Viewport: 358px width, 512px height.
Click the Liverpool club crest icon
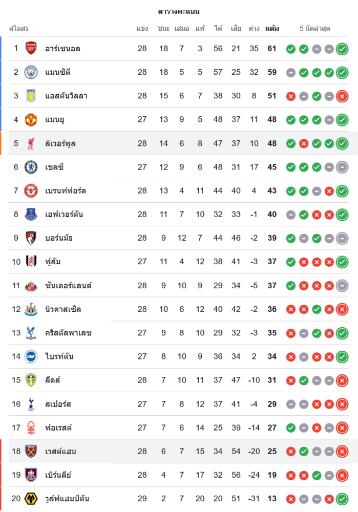[31, 143]
